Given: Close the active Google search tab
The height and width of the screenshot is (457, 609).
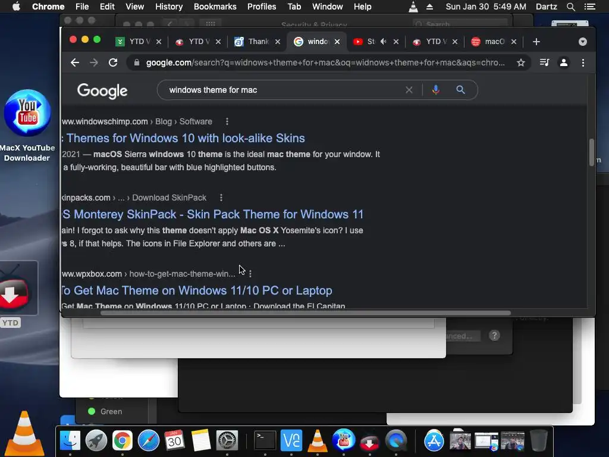Looking at the screenshot, I should (337, 42).
